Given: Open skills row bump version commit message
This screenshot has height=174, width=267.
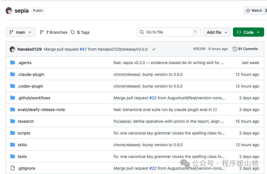Looking at the screenshot, I should pyautogui.click(x=148, y=145).
